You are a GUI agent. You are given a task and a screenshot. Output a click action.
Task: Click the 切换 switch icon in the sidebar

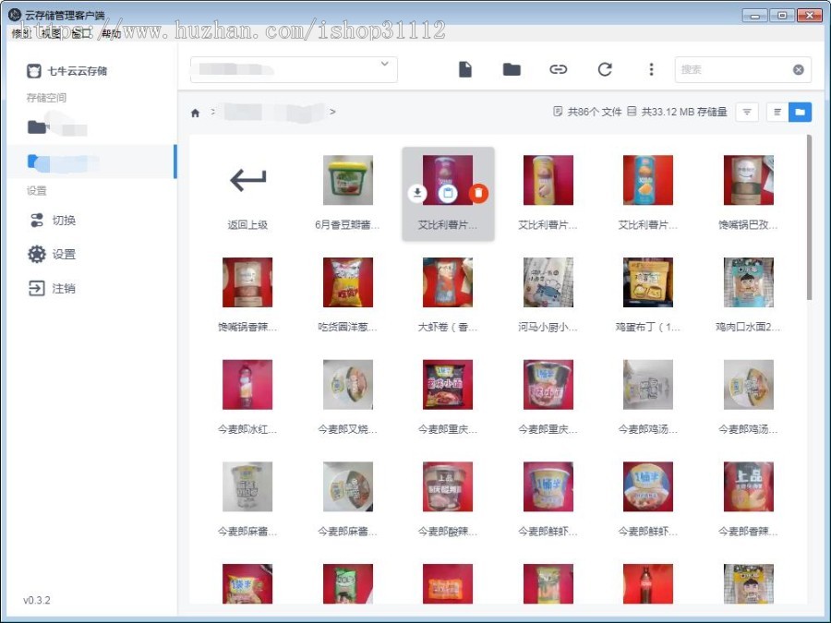point(37,220)
